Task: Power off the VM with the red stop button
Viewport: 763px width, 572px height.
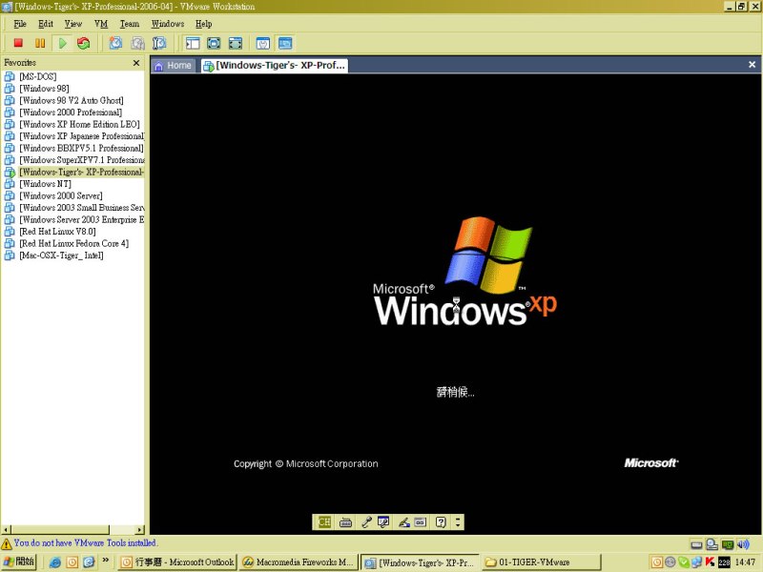Action: point(18,43)
